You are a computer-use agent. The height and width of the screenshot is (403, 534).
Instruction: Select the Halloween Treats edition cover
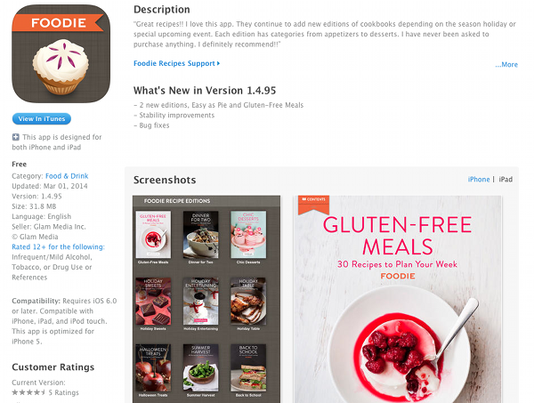(x=153, y=368)
